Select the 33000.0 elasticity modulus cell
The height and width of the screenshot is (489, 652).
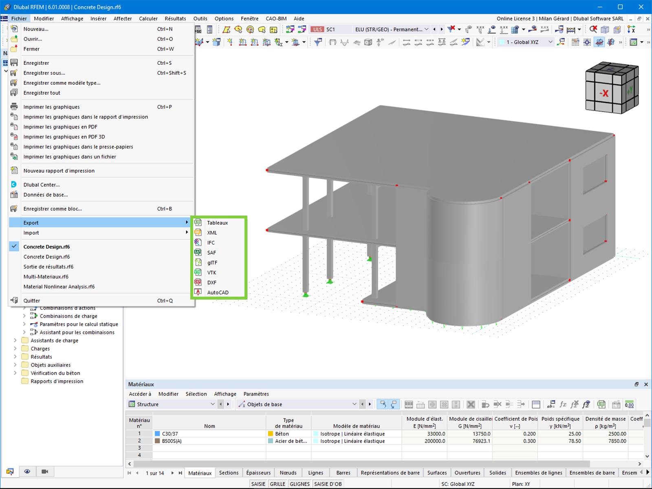click(x=424, y=434)
